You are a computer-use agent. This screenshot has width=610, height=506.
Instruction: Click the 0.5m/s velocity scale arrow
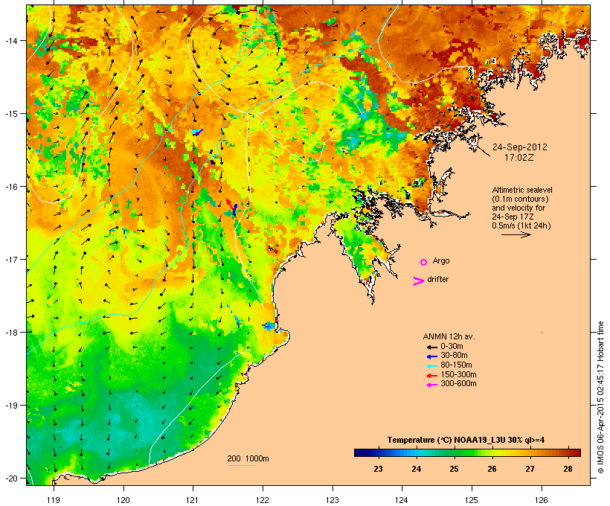click(516, 234)
